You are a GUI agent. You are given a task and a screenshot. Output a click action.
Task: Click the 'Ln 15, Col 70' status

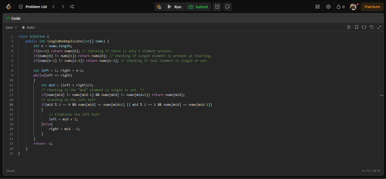[371, 171]
